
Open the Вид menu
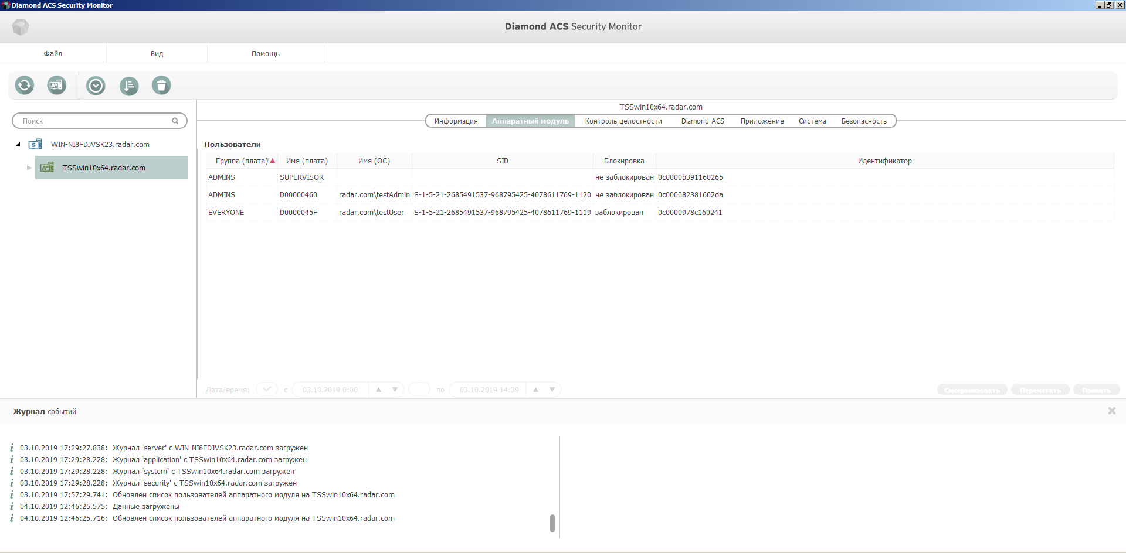click(x=157, y=53)
